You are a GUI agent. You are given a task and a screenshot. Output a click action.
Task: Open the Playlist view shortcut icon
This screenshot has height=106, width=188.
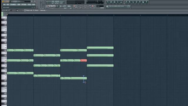[x=108, y=2]
